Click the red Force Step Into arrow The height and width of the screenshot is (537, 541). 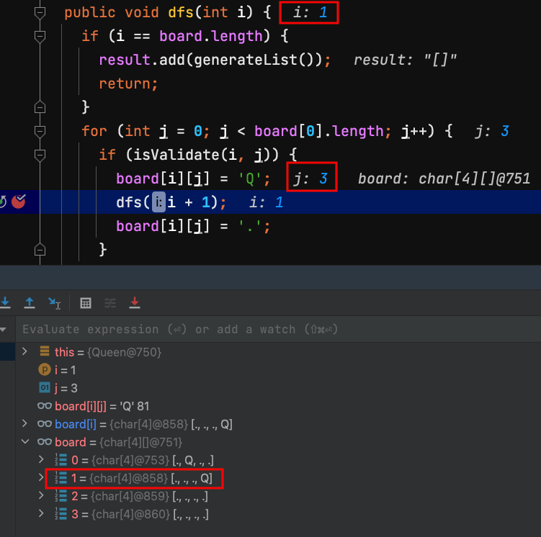click(x=134, y=303)
